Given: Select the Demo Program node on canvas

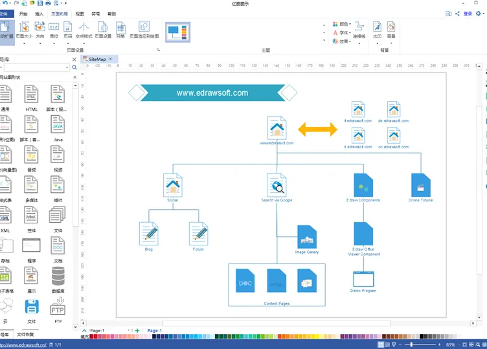Looking at the screenshot, I should tap(363, 282).
